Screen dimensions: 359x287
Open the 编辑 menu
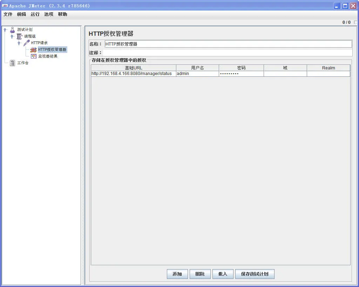pyautogui.click(x=21, y=14)
